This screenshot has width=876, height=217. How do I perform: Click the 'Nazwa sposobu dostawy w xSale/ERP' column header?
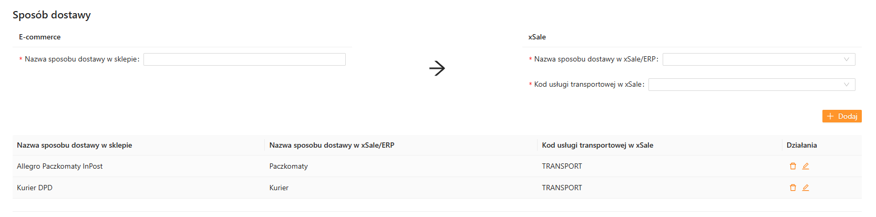pyautogui.click(x=332, y=146)
